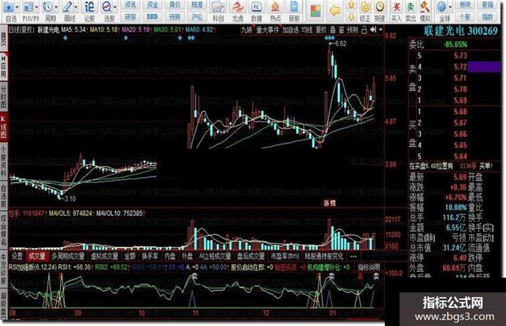The width and height of the screenshot is (506, 326).
Task: Click the yellow up arrow icon
Action: pos(351,5)
